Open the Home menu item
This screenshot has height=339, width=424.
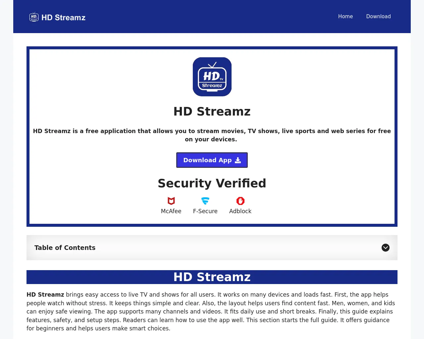(x=345, y=16)
